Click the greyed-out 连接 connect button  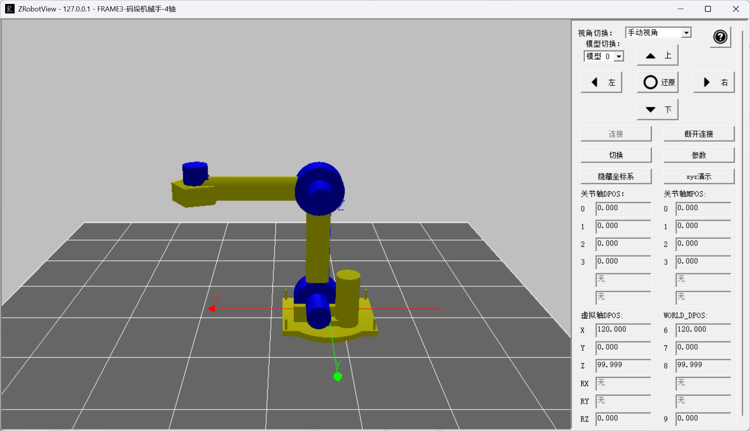(x=616, y=134)
